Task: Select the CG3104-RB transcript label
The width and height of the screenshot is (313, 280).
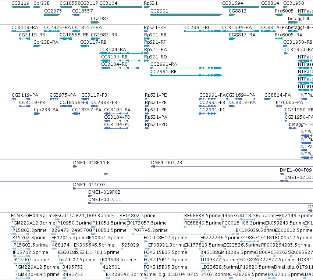Action: pyautogui.click(x=114, y=57)
